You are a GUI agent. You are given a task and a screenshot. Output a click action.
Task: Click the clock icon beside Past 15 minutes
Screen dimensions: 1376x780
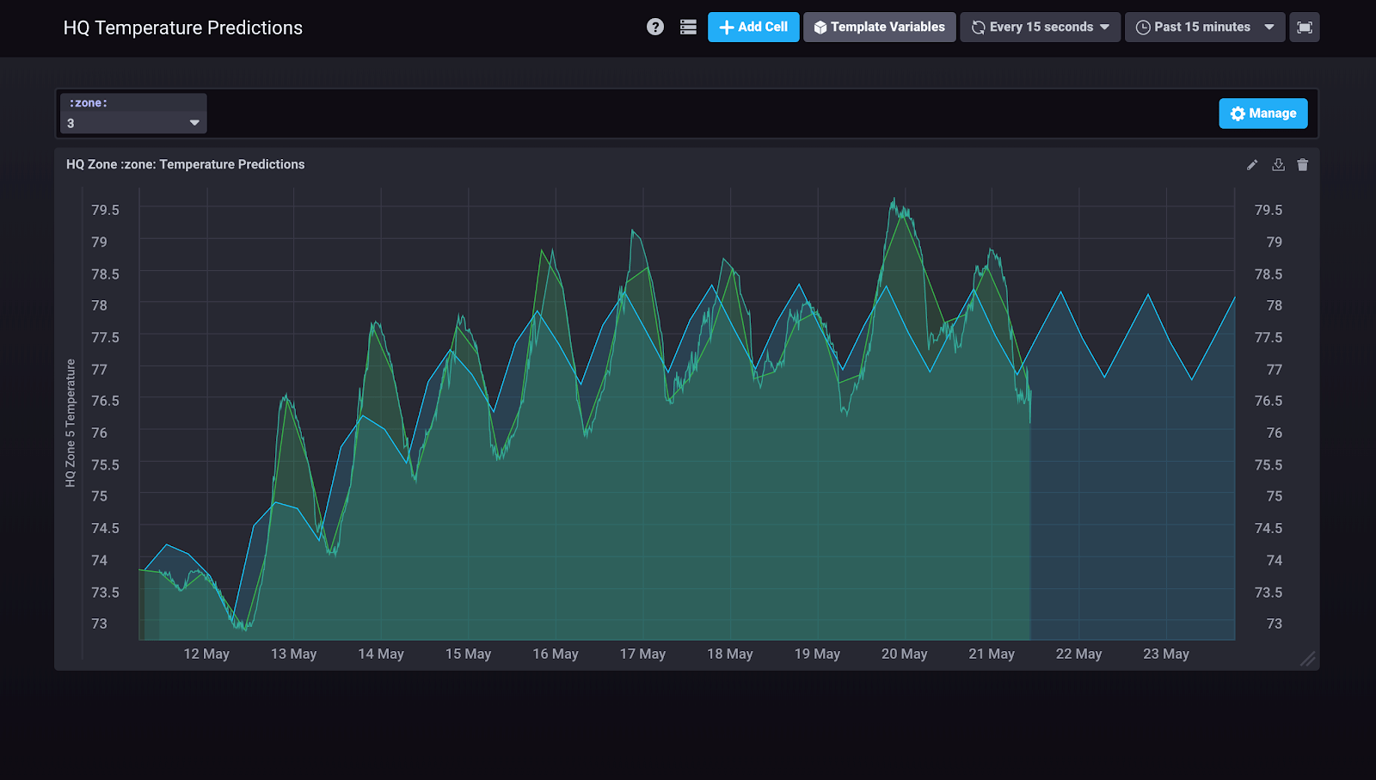(1142, 27)
